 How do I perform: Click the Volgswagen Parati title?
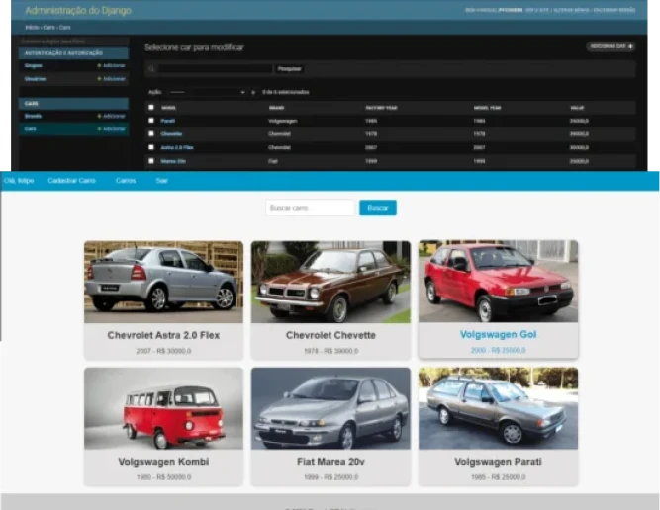click(x=498, y=462)
